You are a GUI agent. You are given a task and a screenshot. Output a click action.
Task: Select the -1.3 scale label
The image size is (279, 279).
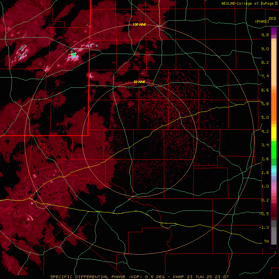(x=264, y=228)
